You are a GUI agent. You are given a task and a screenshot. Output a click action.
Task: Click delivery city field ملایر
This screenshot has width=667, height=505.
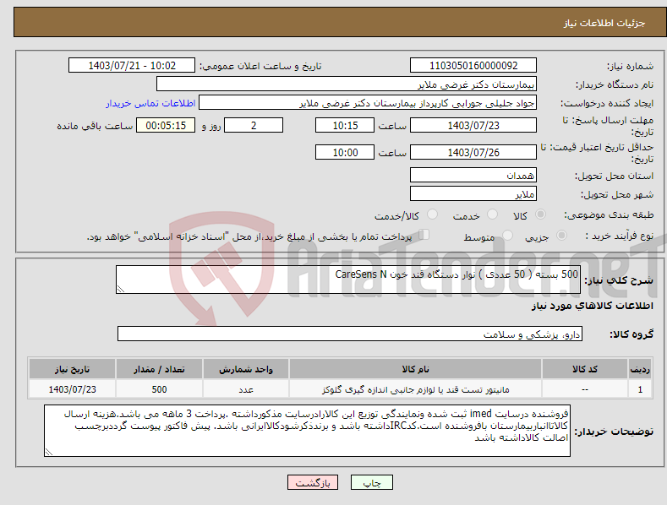click(473, 194)
